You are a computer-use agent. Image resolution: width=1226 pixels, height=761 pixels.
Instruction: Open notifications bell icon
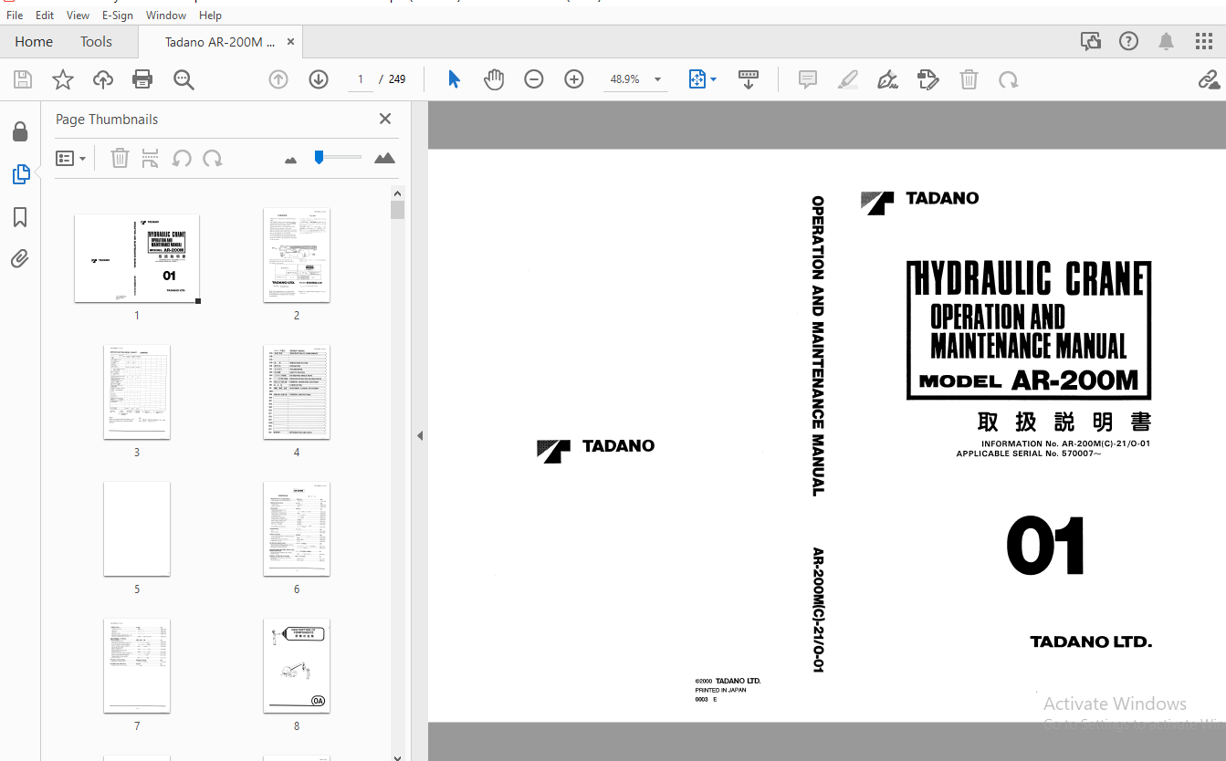click(x=1167, y=41)
